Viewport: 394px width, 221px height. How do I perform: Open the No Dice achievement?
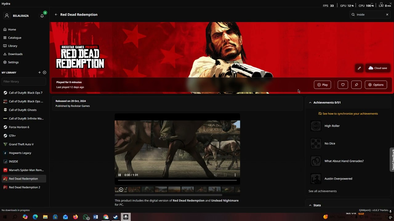point(348,143)
